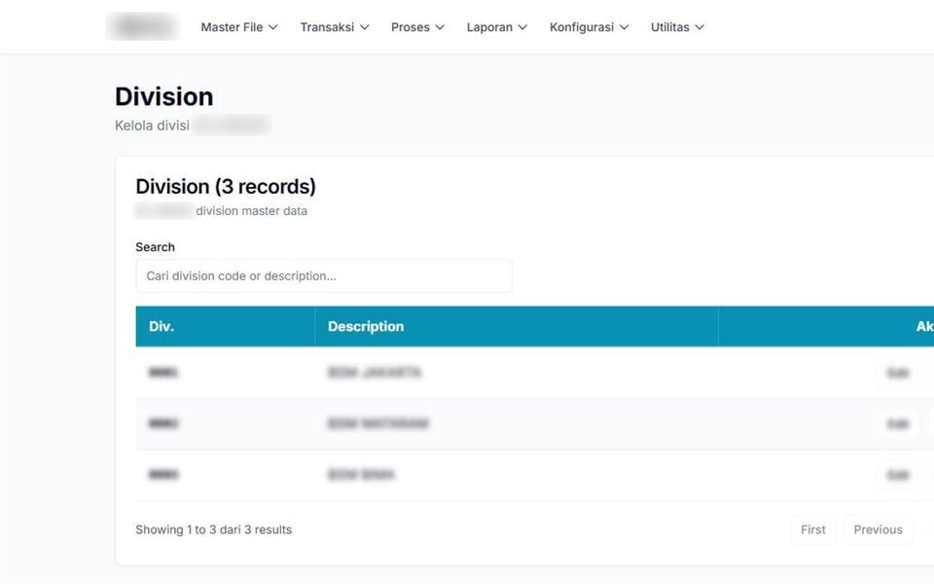The width and height of the screenshot is (934, 584).
Task: Select the 'Division (3 records)' heading
Action: [226, 187]
